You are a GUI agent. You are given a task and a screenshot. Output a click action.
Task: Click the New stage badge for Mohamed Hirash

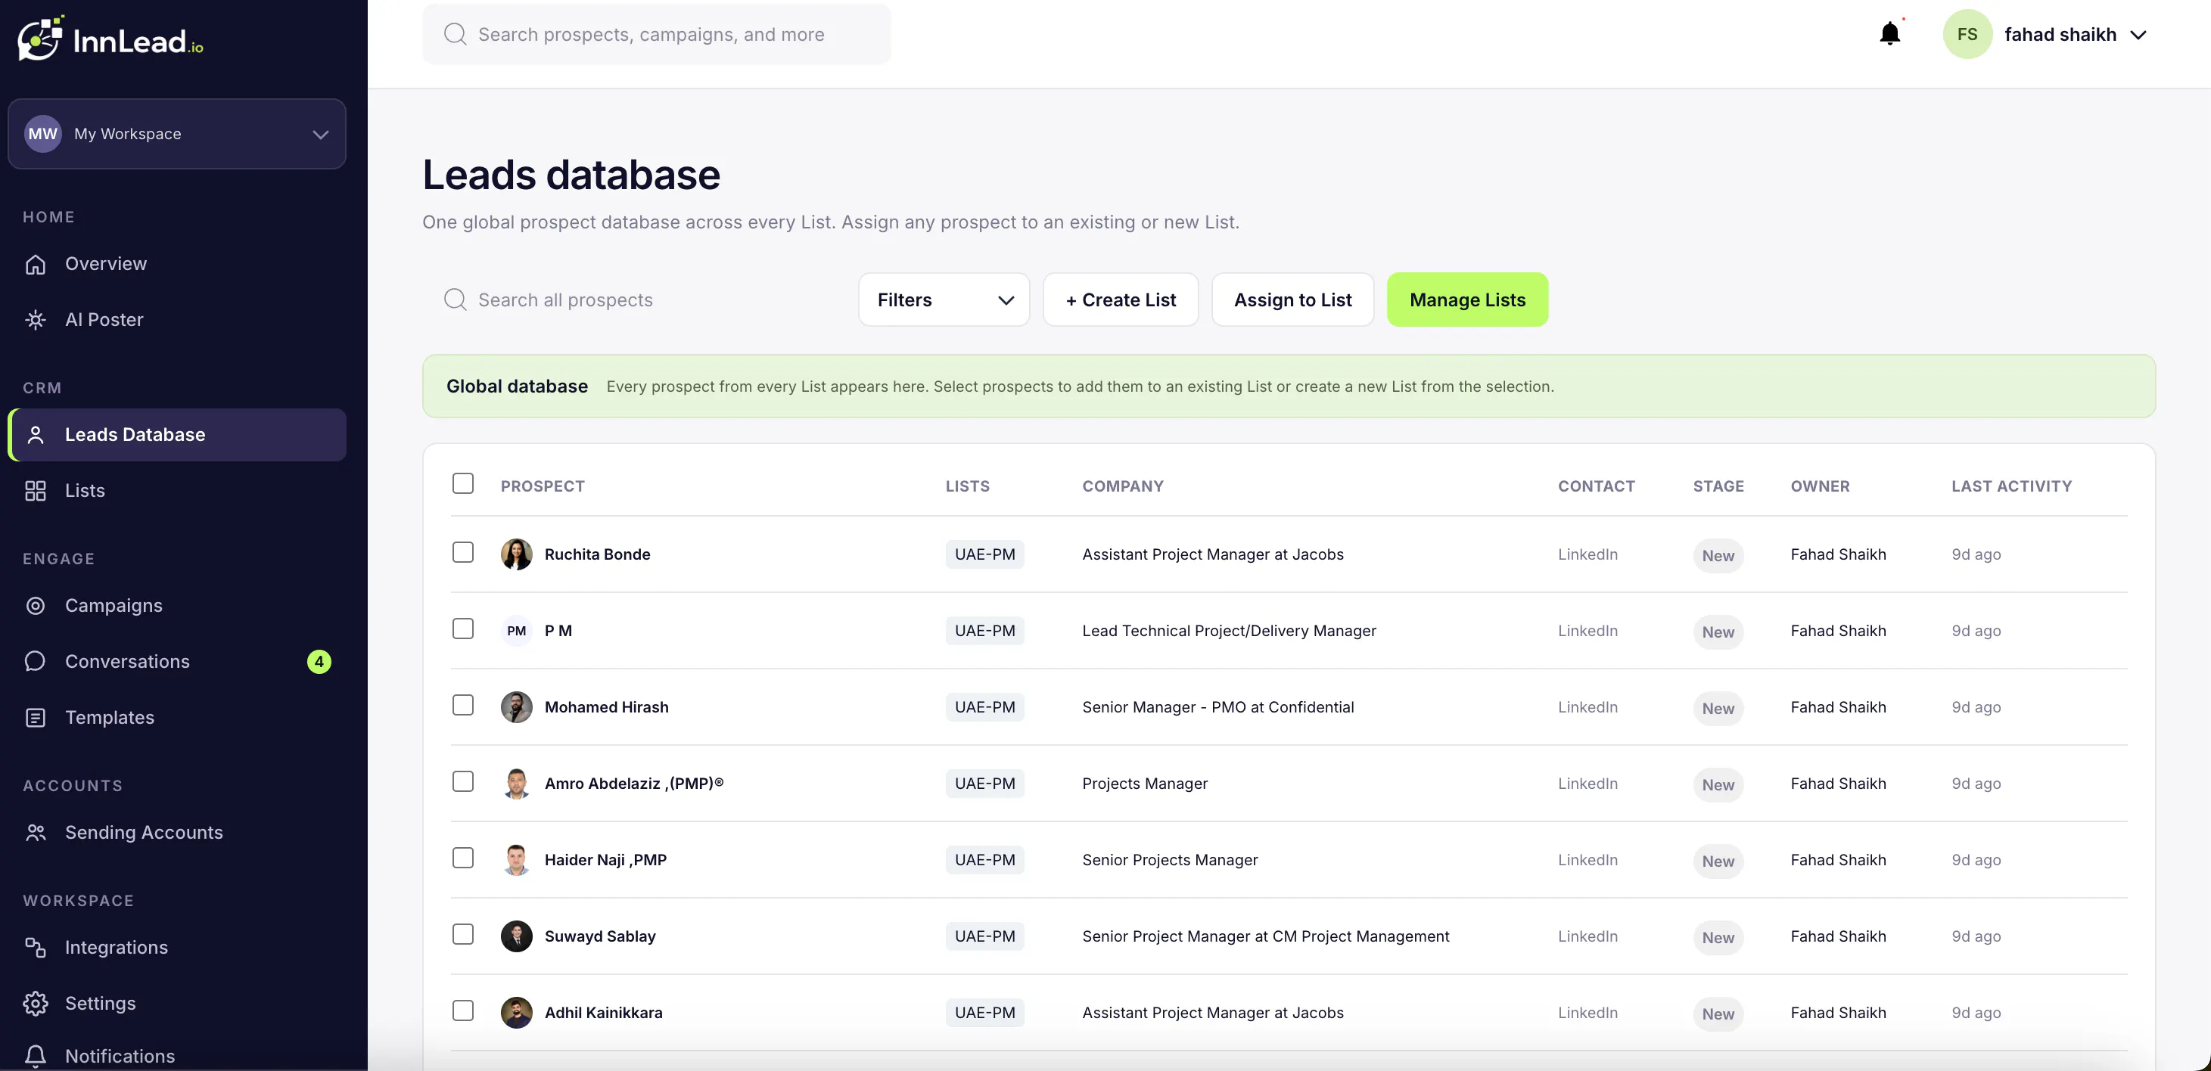(1718, 709)
